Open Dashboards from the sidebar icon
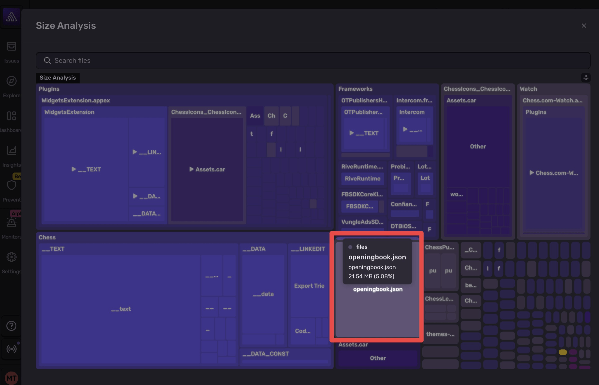 coord(11,116)
